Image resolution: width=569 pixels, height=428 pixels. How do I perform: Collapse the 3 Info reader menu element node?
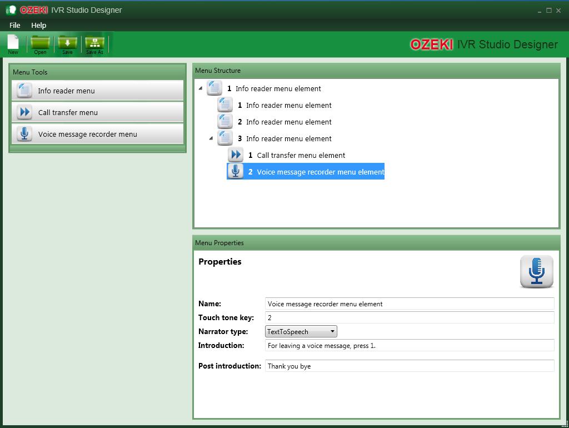[211, 138]
